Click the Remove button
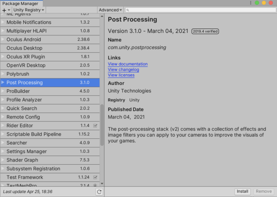 click(x=264, y=191)
